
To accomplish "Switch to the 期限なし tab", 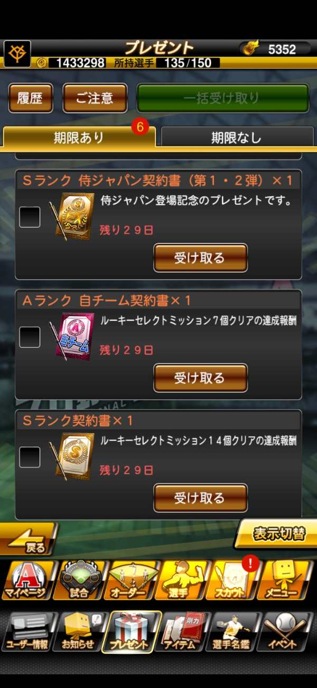I will click(237, 138).
